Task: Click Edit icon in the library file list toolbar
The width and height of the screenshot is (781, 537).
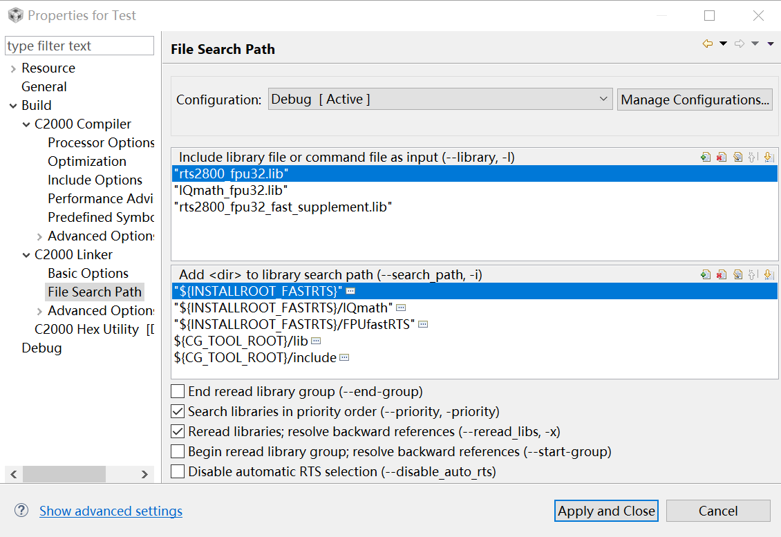Action: click(x=737, y=157)
